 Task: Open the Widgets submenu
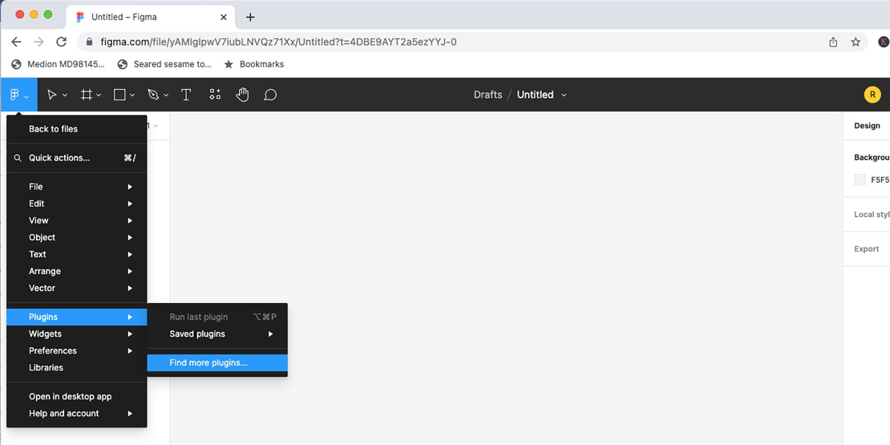click(x=77, y=334)
